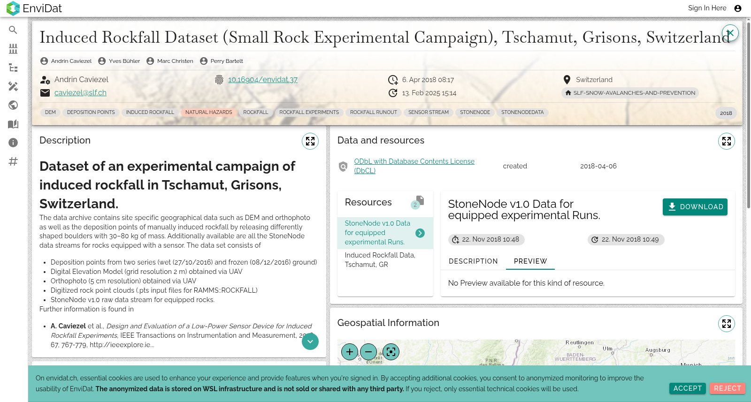This screenshot has width=751, height=402.
Task: Select Induced Rockfall Data, Tschamut, GR resource
Action: [385, 260]
